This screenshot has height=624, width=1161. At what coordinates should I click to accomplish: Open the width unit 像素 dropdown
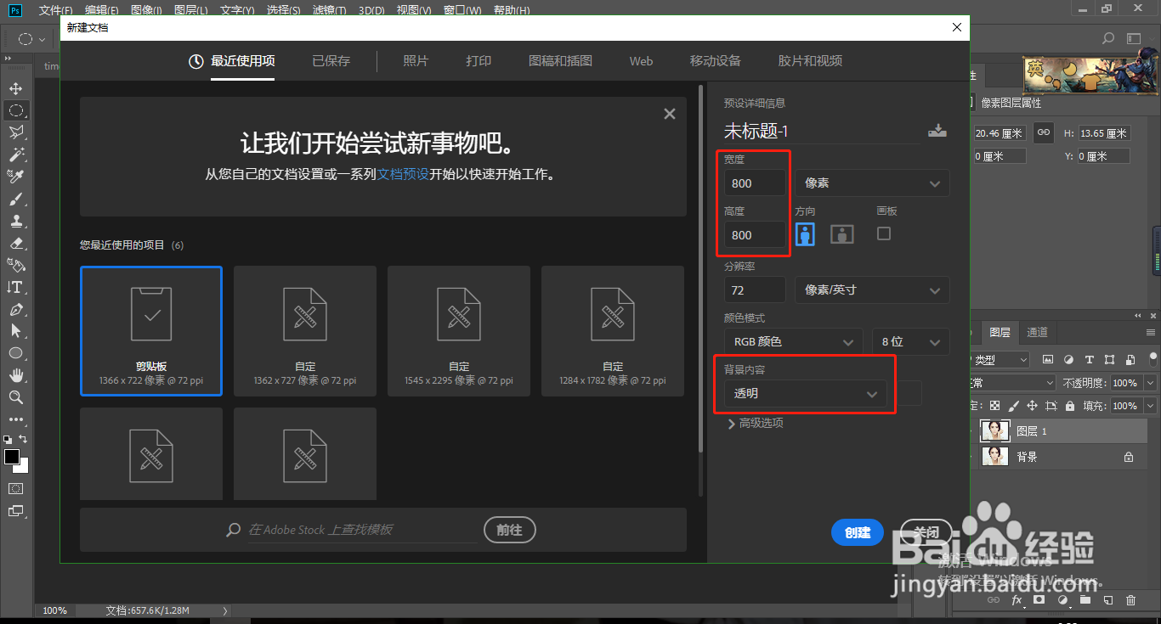pyautogui.click(x=872, y=183)
